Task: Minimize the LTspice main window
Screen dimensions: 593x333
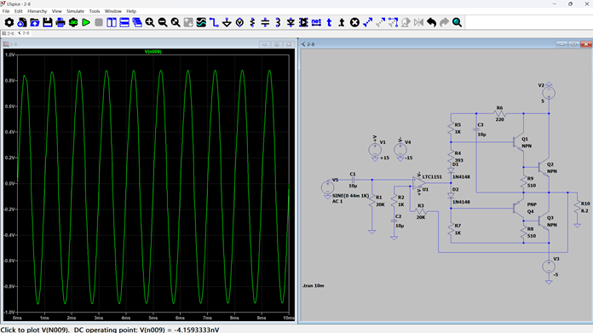Action: pos(555,3)
